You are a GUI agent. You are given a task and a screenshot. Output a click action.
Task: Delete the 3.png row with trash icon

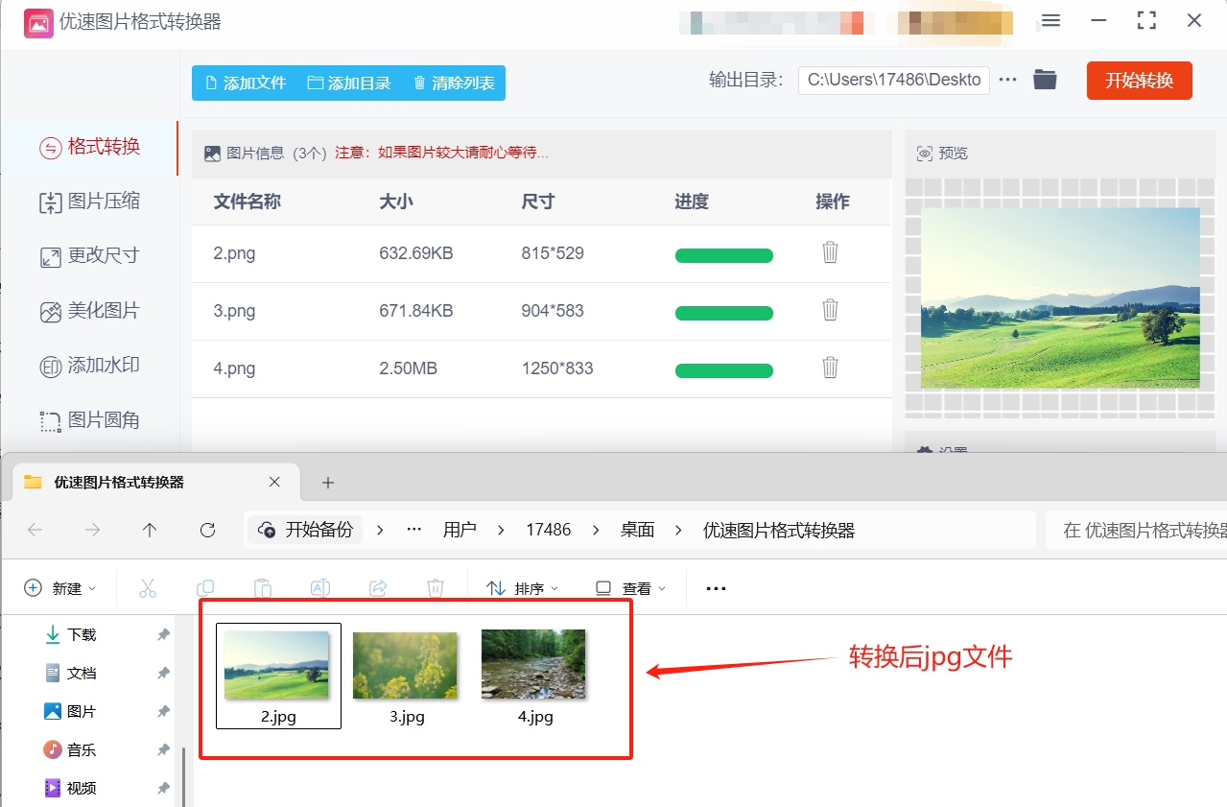[831, 310]
